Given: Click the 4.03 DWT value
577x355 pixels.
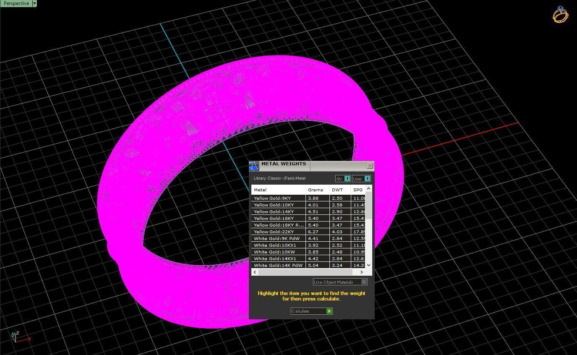Looking at the screenshot, I should point(337,232).
